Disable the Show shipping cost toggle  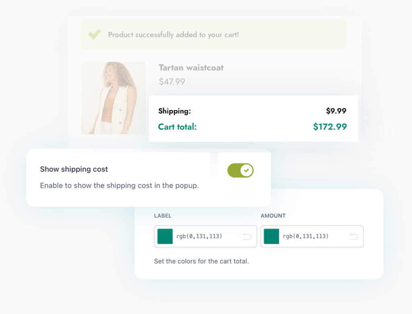[x=240, y=170]
